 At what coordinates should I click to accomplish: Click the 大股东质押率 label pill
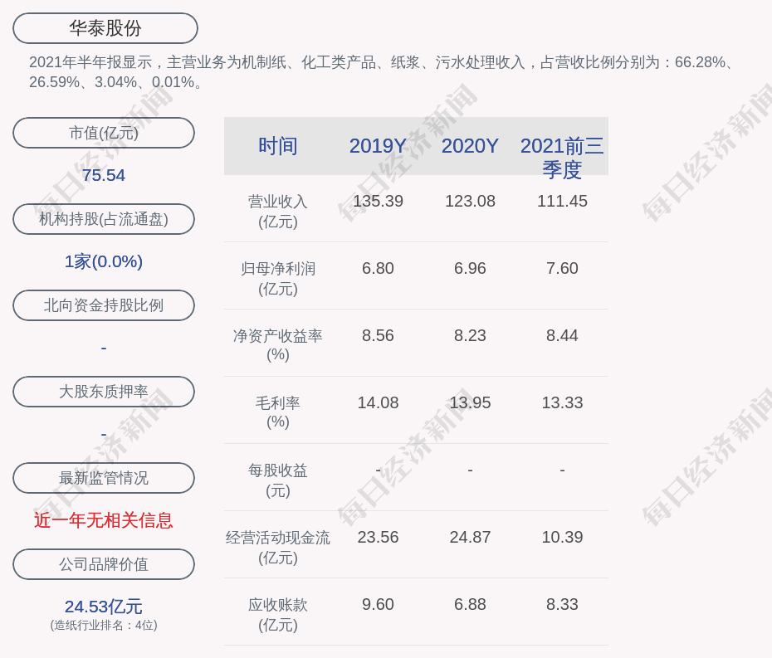pyautogui.click(x=104, y=392)
